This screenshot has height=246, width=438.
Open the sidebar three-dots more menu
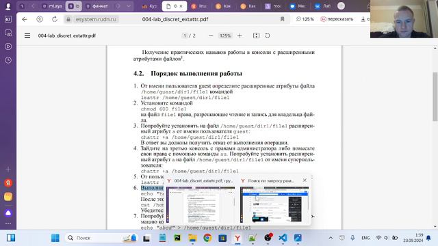[x=8, y=223]
